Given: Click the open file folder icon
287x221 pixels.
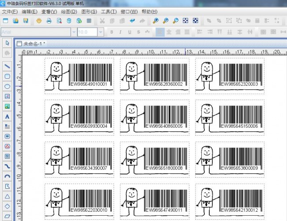Looking at the screenshot, I should pyautogui.click(x=16, y=21).
